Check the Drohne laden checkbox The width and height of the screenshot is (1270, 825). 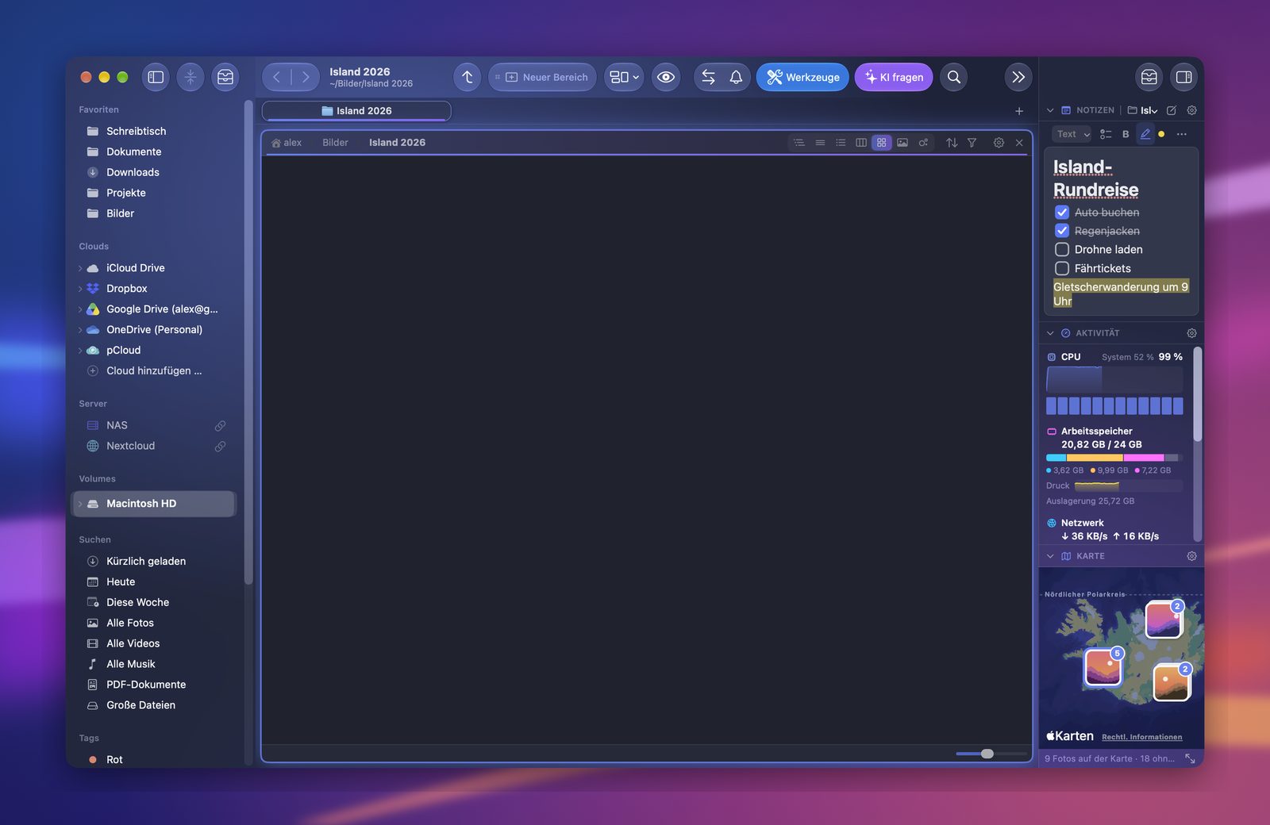1062,249
